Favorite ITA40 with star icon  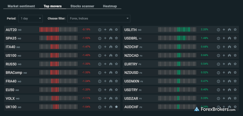(116, 47)
